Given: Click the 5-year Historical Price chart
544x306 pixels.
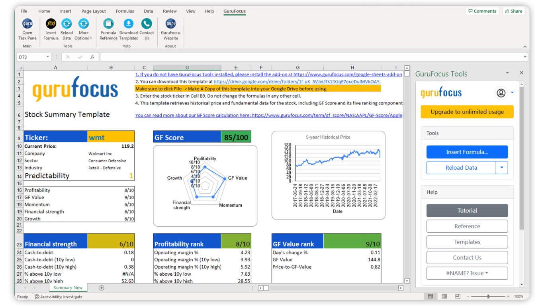Looking at the screenshot, I should pyautogui.click(x=329, y=175).
